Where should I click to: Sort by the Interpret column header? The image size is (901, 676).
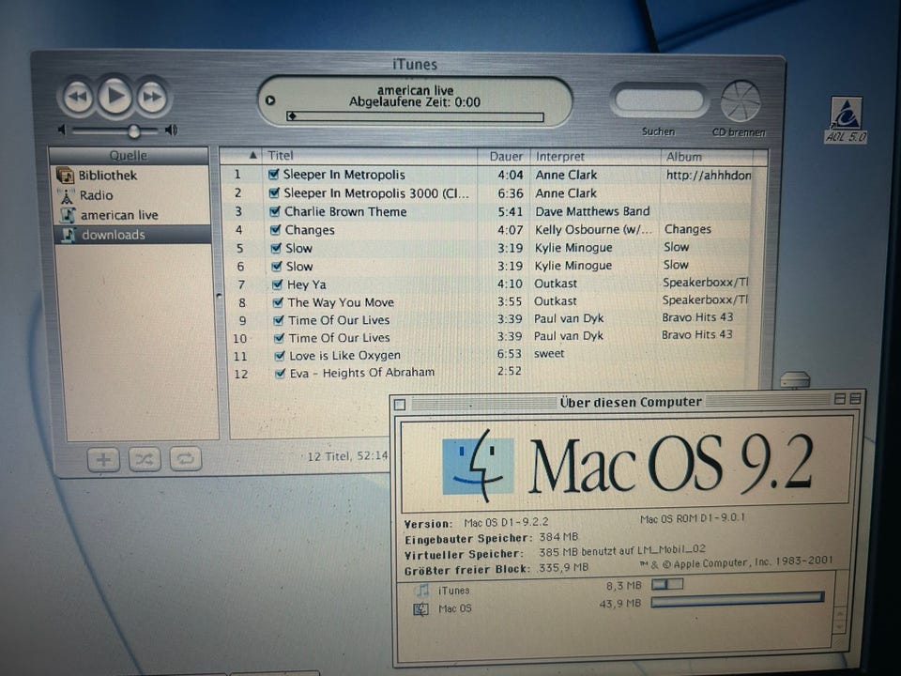(x=595, y=157)
